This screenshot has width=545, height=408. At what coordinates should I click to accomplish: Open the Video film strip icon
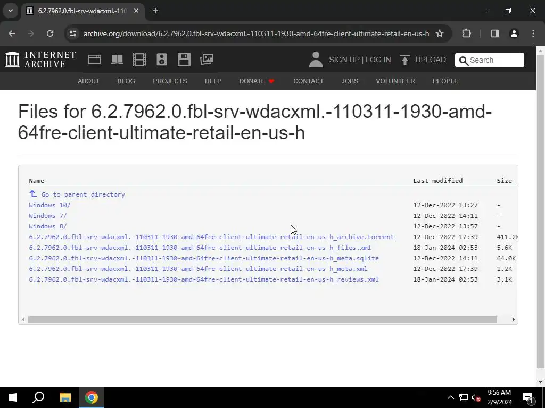click(139, 59)
